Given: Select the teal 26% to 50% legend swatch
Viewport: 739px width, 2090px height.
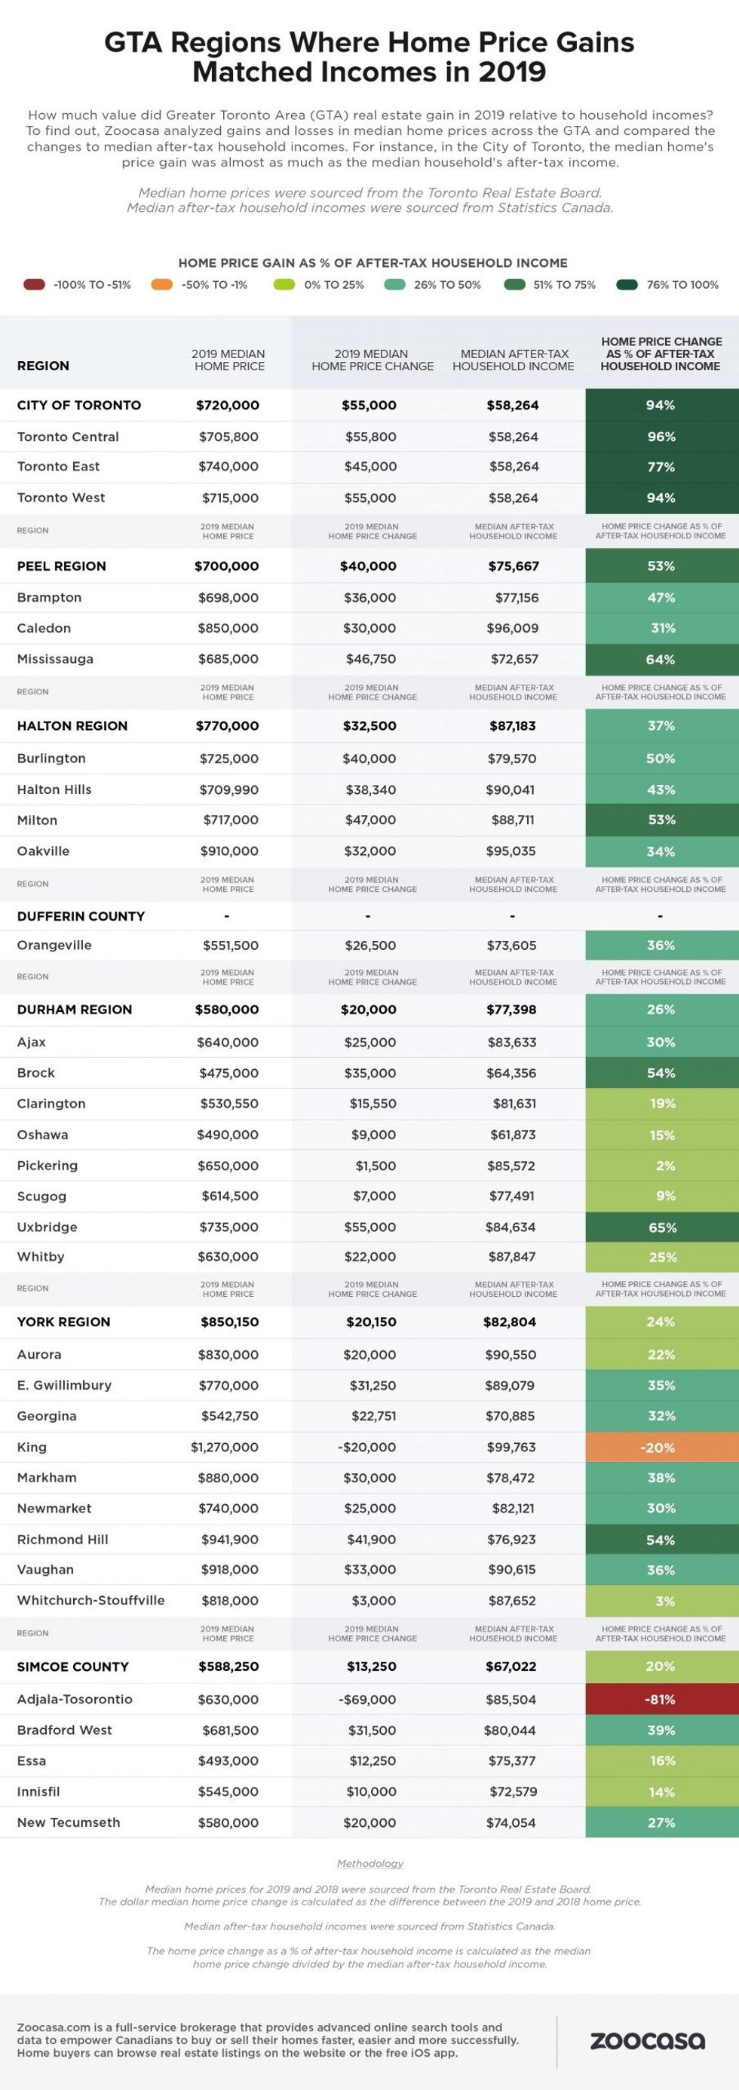Looking at the screenshot, I should tap(394, 285).
